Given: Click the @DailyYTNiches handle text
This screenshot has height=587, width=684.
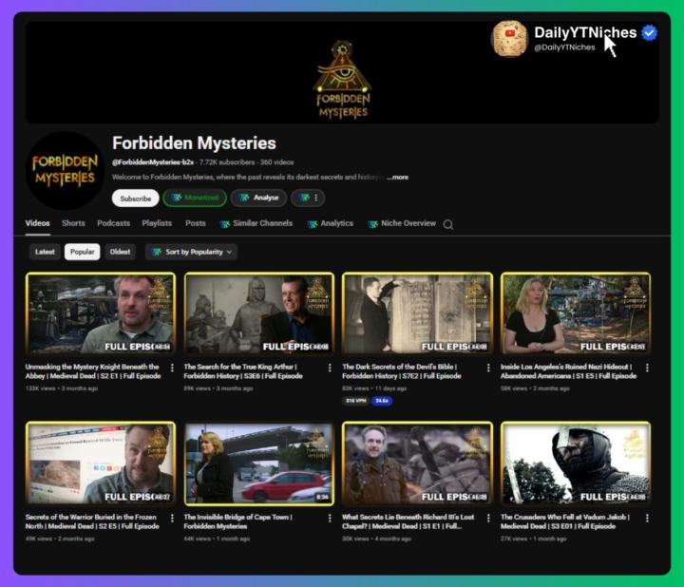Looking at the screenshot, I should pyautogui.click(x=564, y=47).
